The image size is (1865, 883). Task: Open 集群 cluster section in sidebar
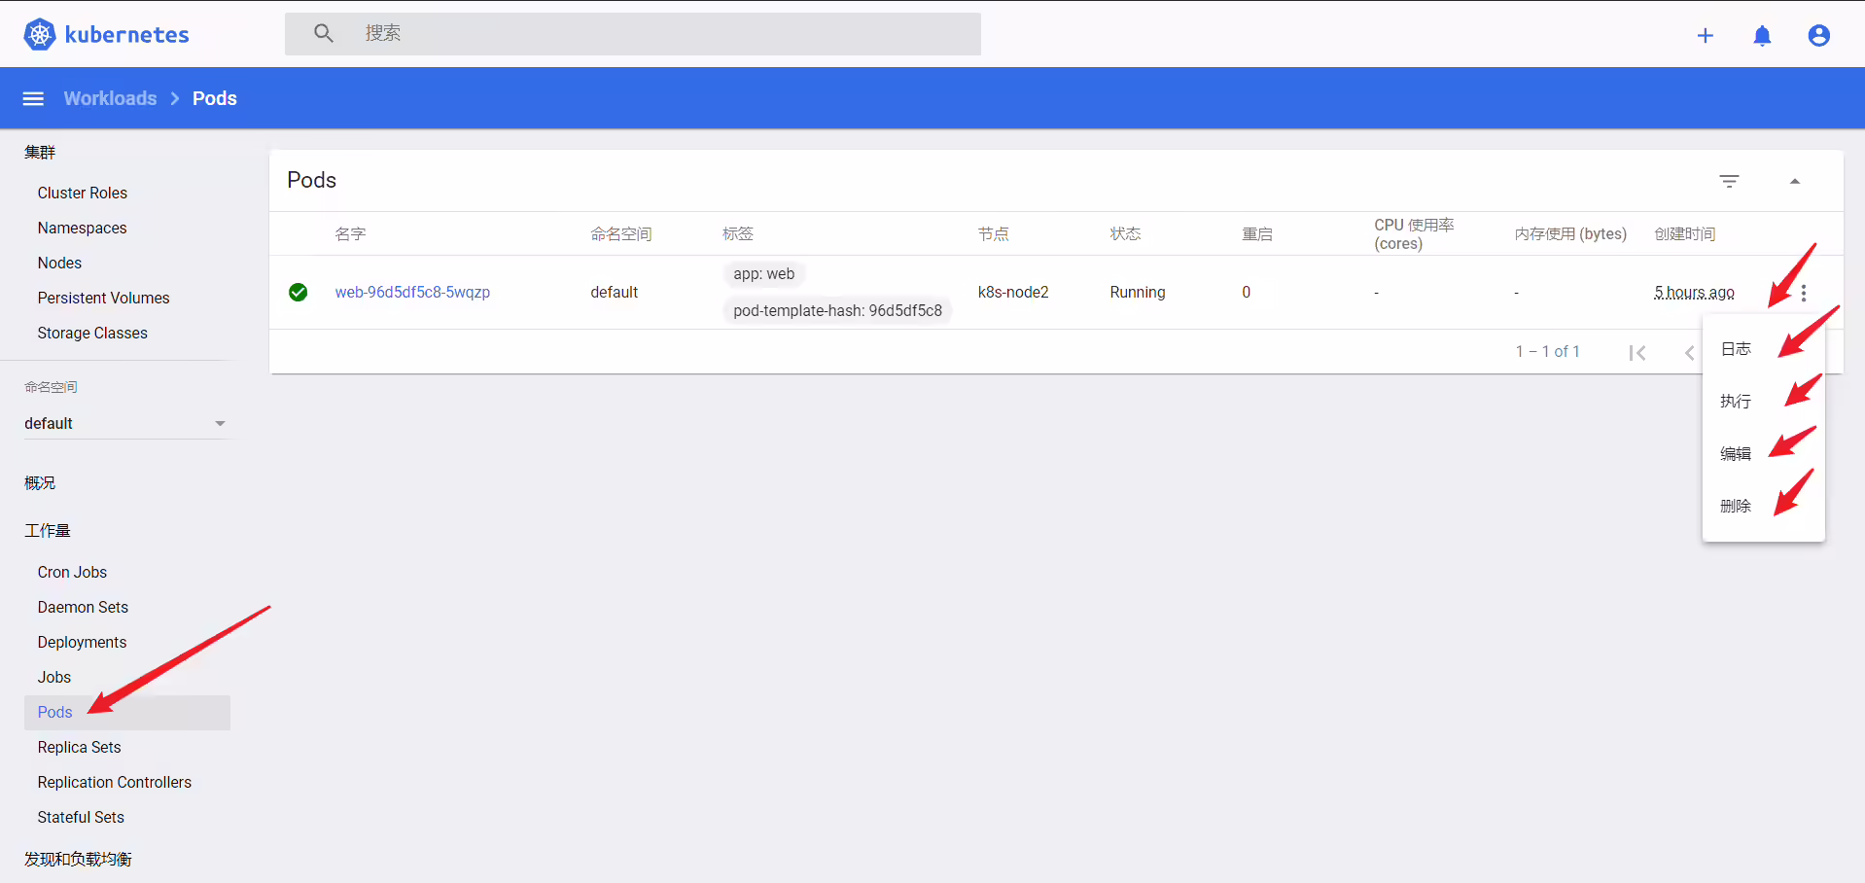tap(40, 152)
